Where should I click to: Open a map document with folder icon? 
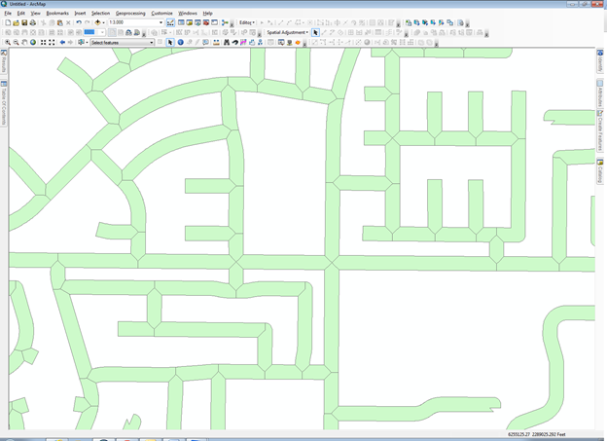(15, 22)
